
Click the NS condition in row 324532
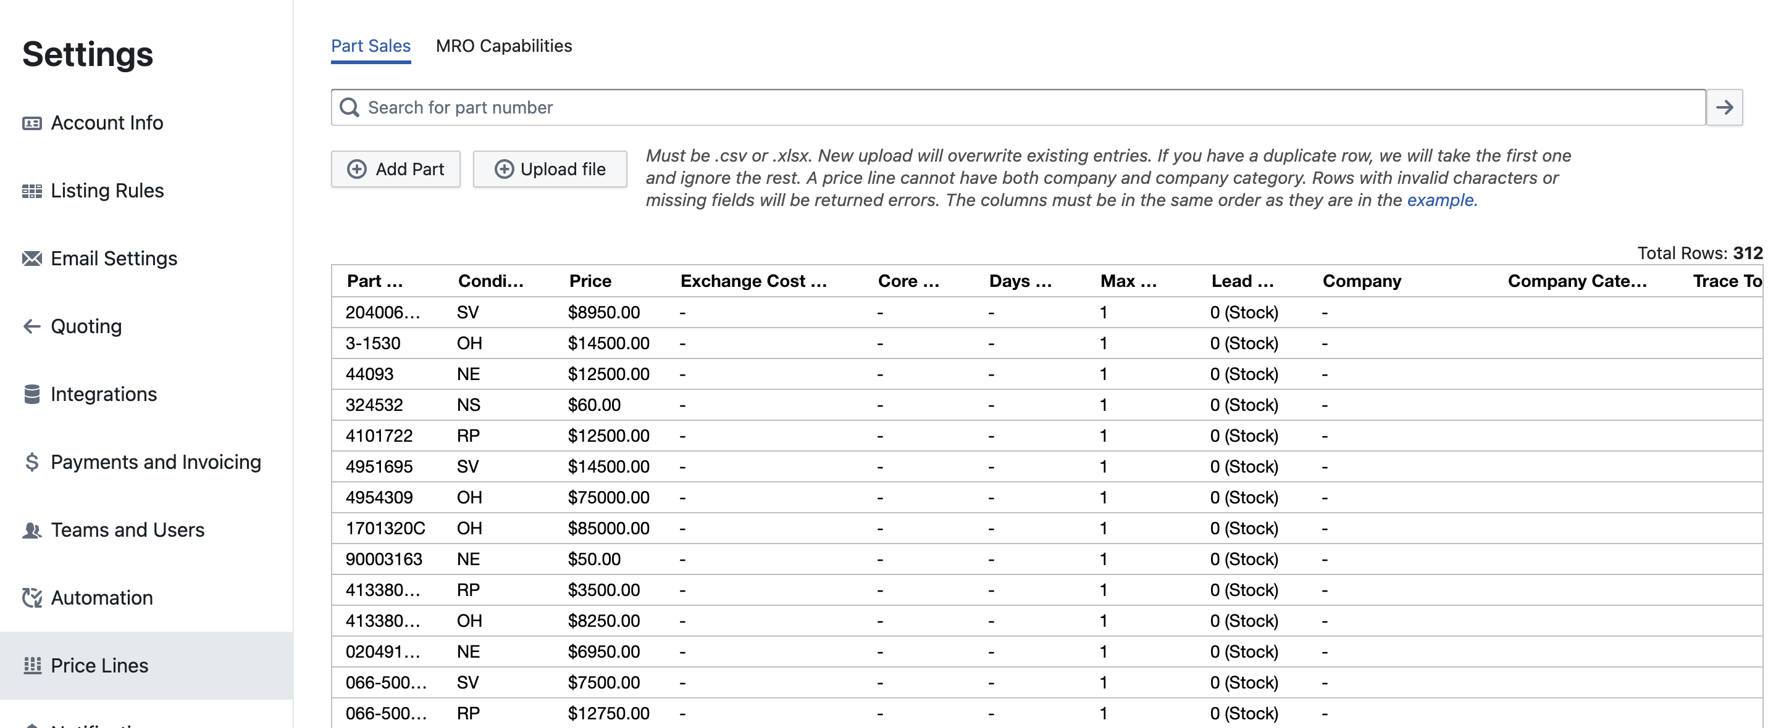[468, 405]
